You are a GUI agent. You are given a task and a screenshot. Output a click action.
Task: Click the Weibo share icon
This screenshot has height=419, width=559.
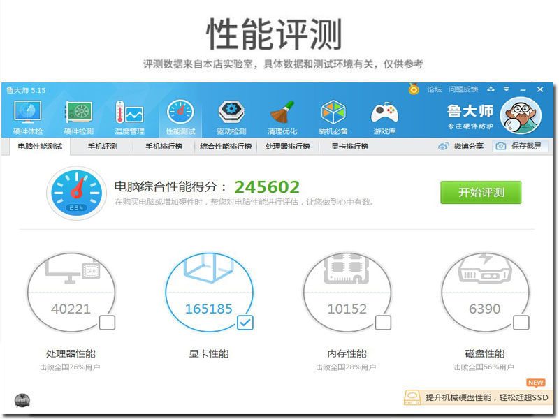click(x=444, y=146)
